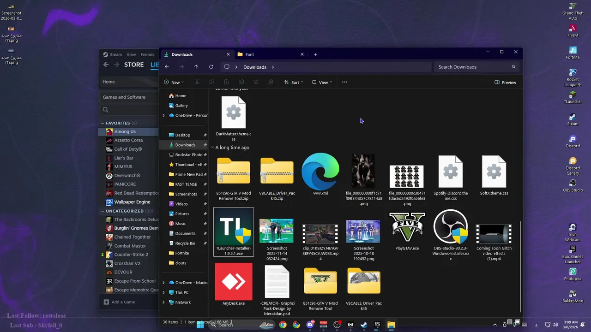This screenshot has height=332, width=591.
Task: Go up one folder level
Action: point(196,67)
